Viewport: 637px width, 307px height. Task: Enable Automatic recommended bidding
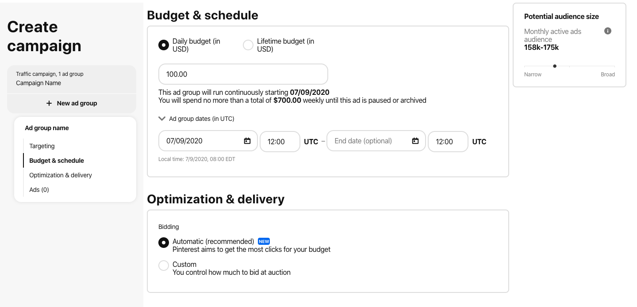[x=163, y=242]
